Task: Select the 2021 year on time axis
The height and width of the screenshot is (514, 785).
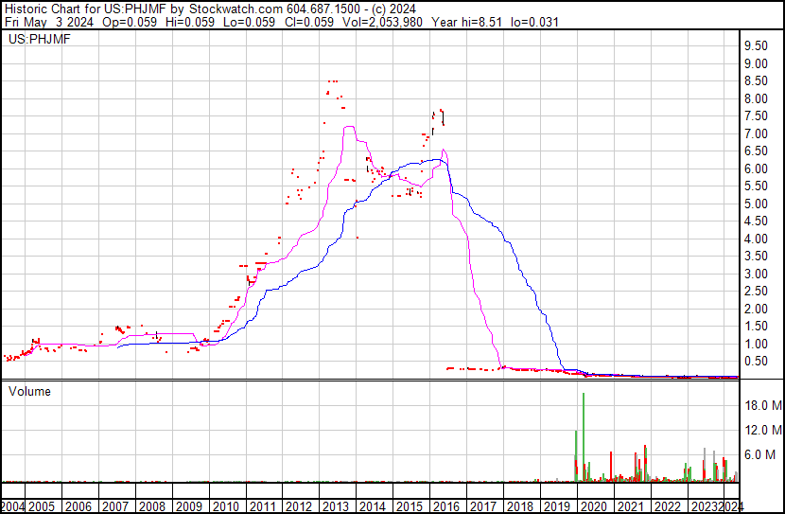Action: pyautogui.click(x=630, y=507)
